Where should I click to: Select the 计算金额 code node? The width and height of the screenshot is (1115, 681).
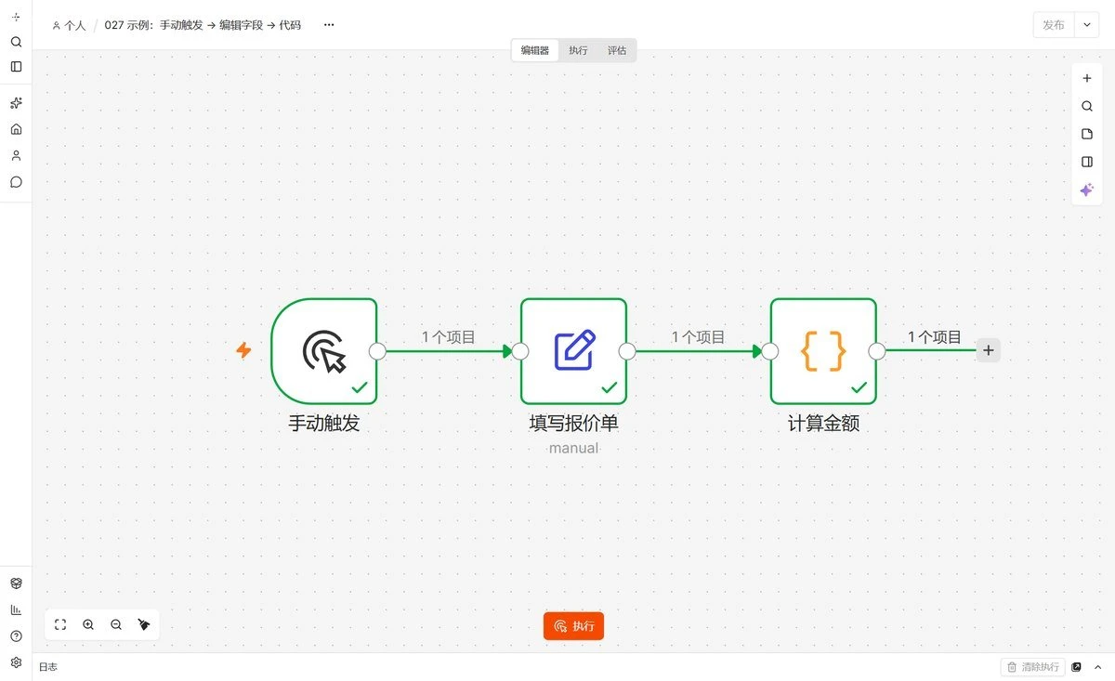pos(823,351)
